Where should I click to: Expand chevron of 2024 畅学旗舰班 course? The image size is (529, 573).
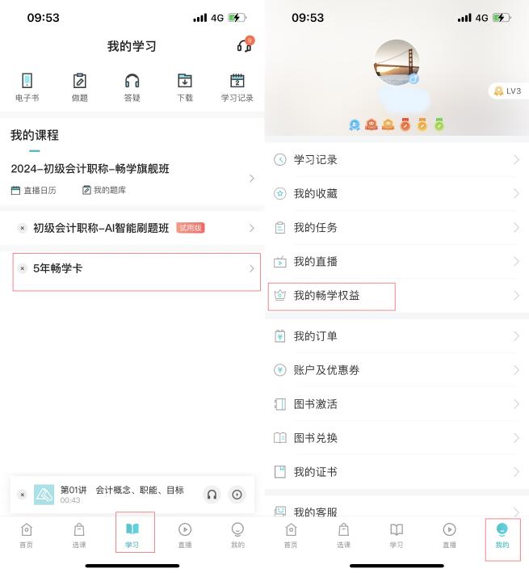[251, 179]
